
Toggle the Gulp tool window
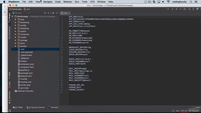9,75
